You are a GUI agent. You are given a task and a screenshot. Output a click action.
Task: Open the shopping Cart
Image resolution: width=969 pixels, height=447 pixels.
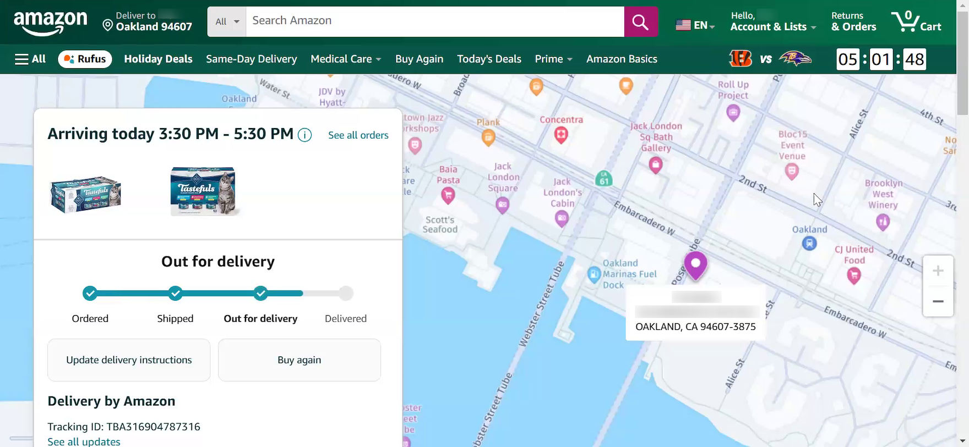pos(916,21)
